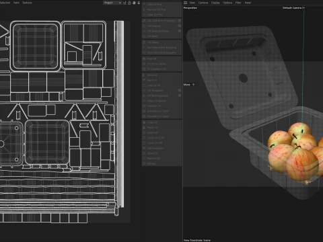Click the icon left of the download arrow
The height and width of the screenshot is (242, 323).
(x=134, y=3)
